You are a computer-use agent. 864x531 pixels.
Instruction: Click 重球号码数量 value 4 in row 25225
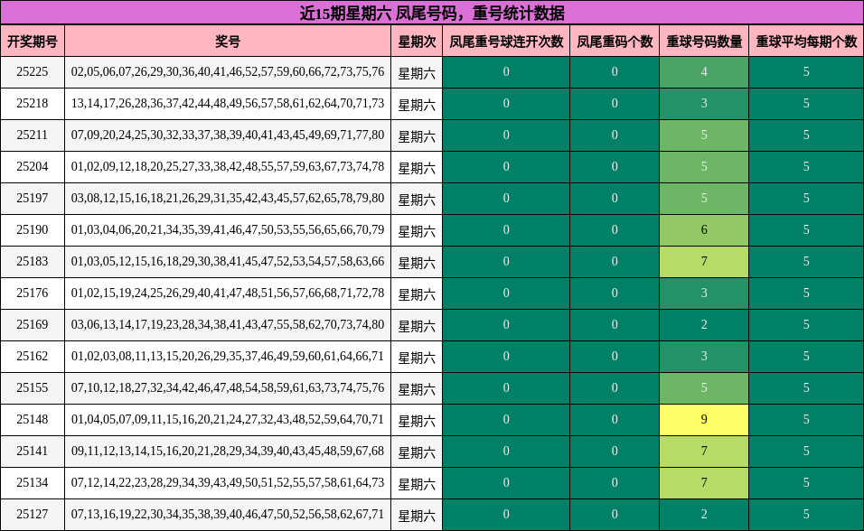(x=704, y=71)
